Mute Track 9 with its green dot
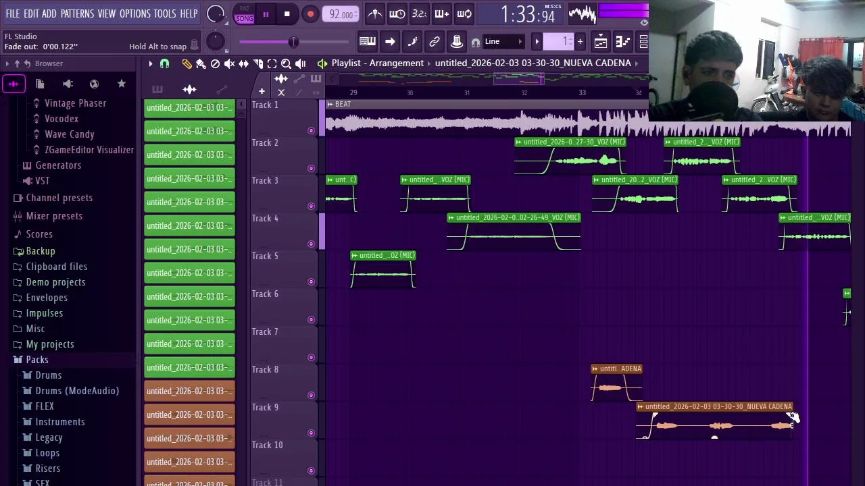This screenshot has height=486, width=865. (x=311, y=433)
